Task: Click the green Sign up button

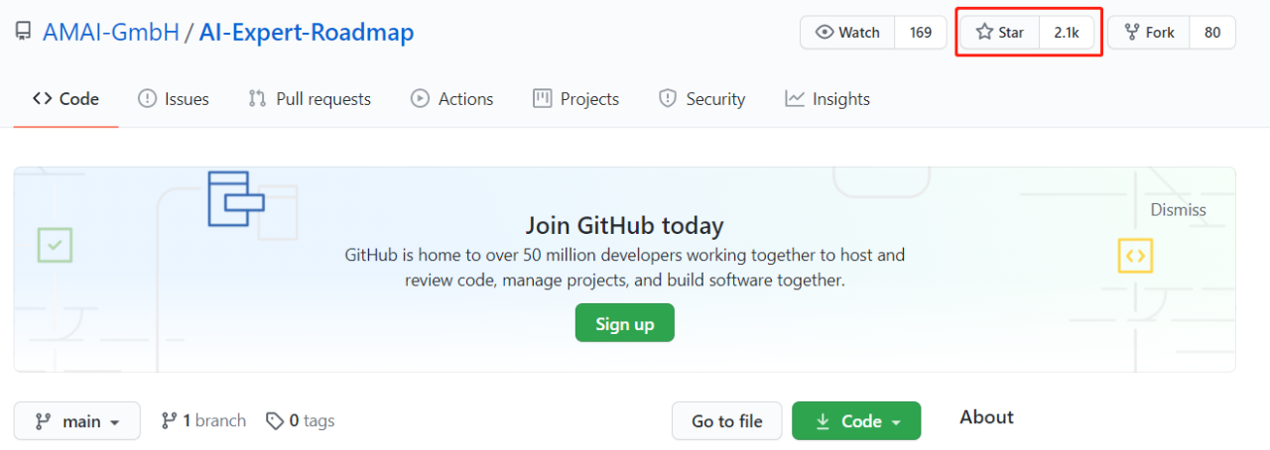Action: tap(624, 323)
